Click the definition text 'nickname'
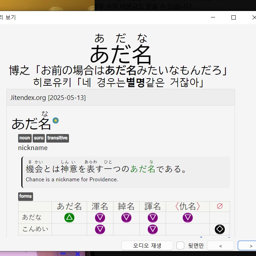 33,148
